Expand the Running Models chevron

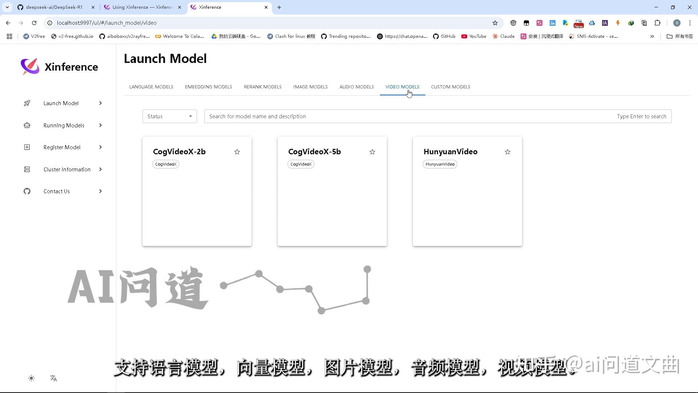(101, 126)
